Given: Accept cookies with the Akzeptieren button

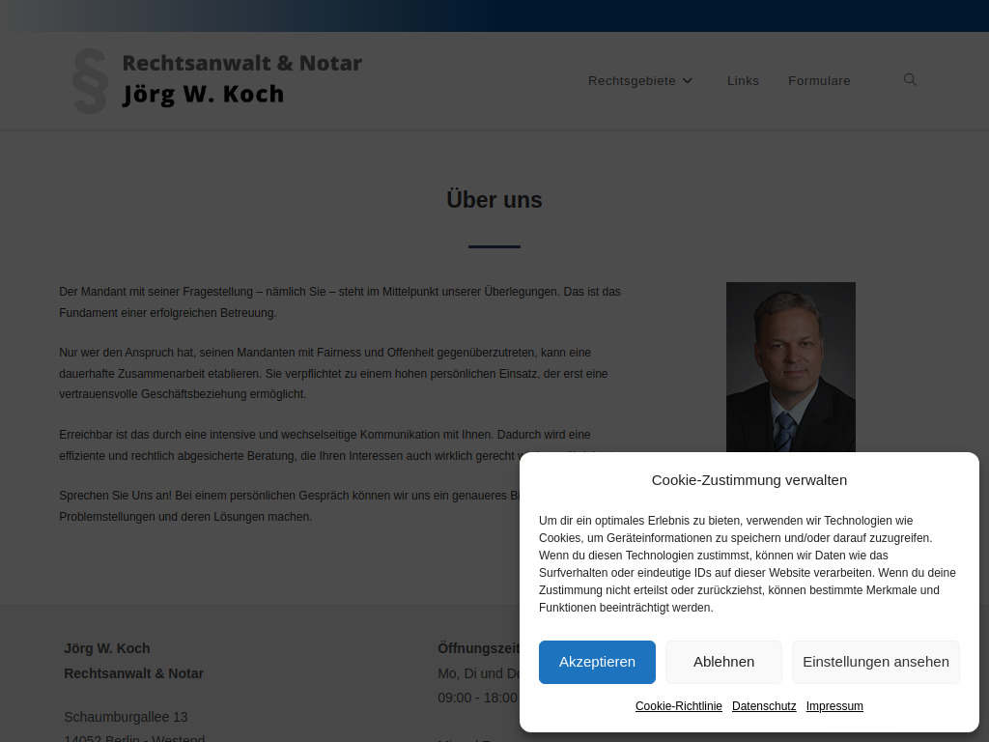Looking at the screenshot, I should (597, 662).
